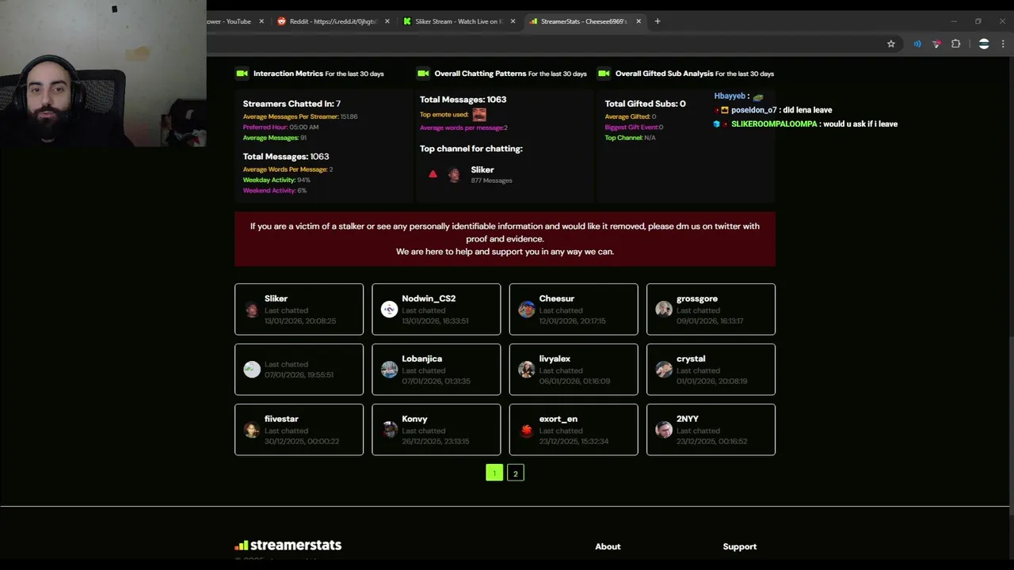Click the Nodwin_CS2 avatar icon

click(x=389, y=310)
